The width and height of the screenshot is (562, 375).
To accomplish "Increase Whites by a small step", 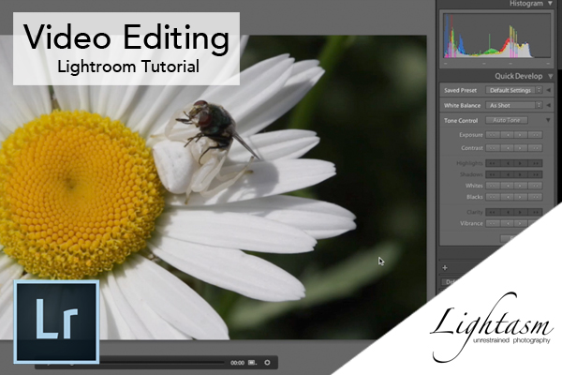I will [x=521, y=186].
